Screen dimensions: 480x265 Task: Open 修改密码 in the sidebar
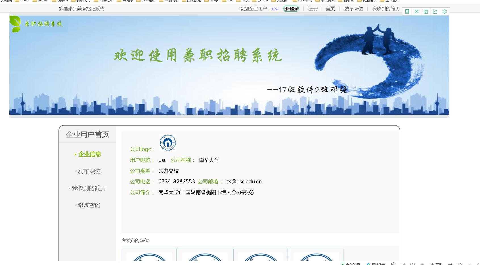tap(89, 205)
